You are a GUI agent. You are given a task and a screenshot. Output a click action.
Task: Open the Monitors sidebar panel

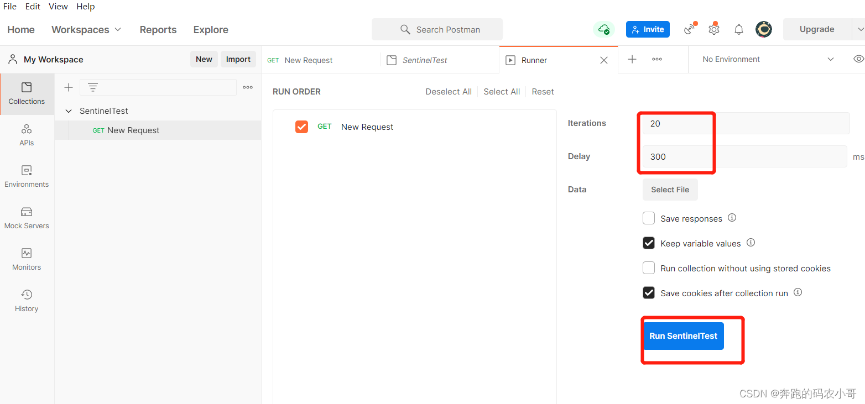(x=27, y=260)
